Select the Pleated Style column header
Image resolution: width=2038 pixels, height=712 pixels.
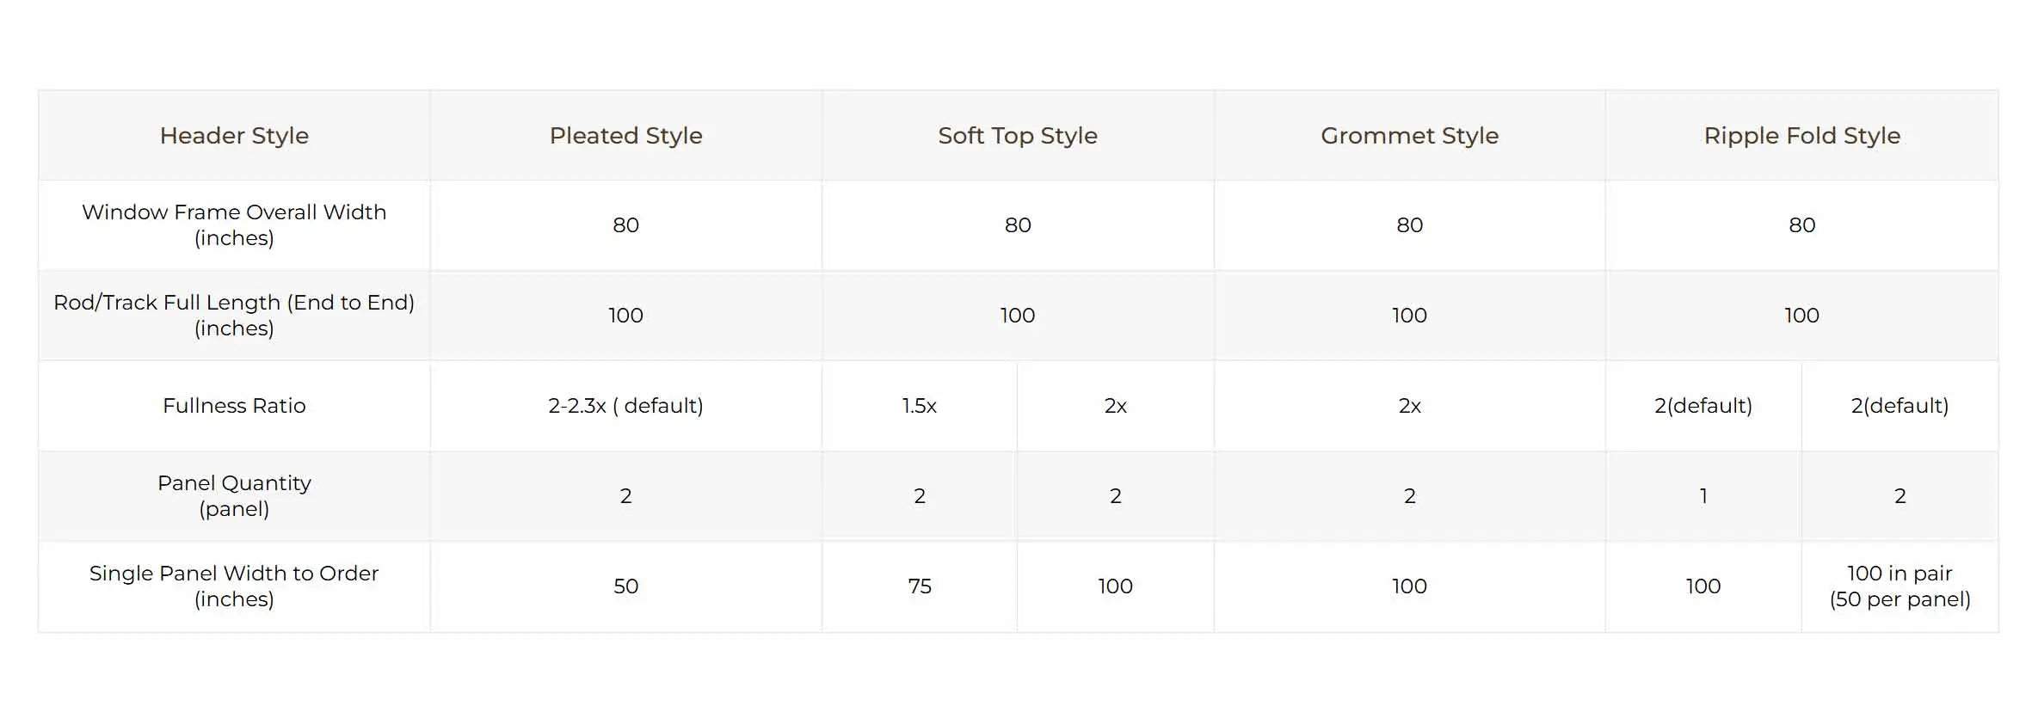click(625, 136)
